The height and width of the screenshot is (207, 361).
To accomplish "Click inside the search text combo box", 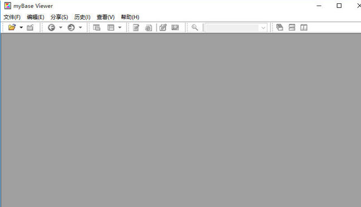I will click(232, 28).
